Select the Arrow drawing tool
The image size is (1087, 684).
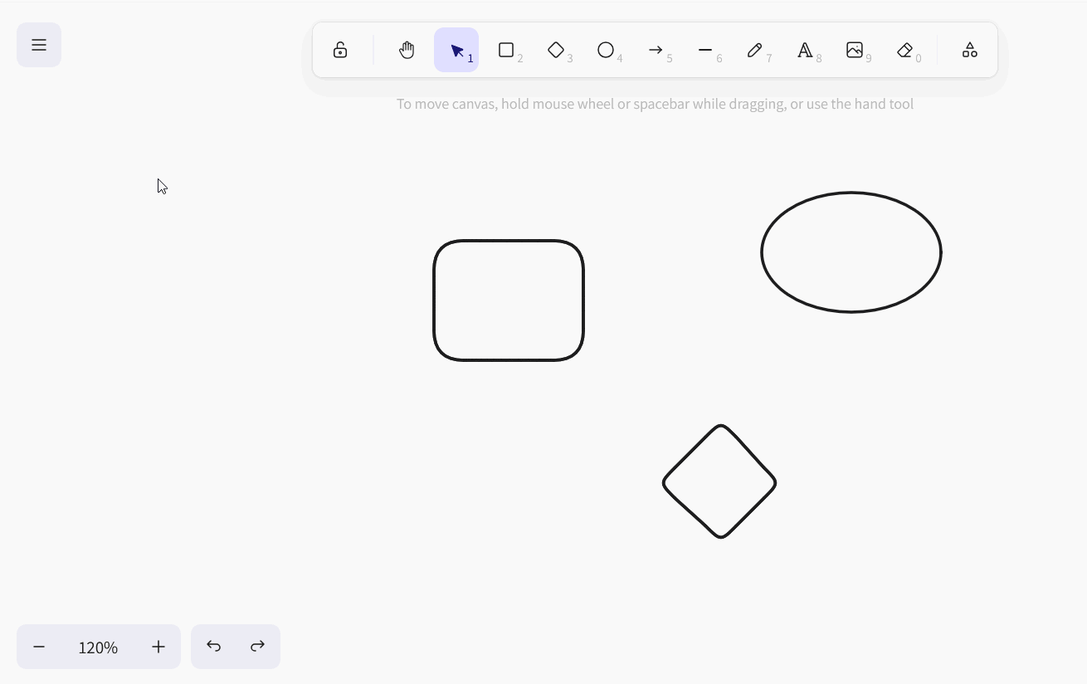(656, 51)
